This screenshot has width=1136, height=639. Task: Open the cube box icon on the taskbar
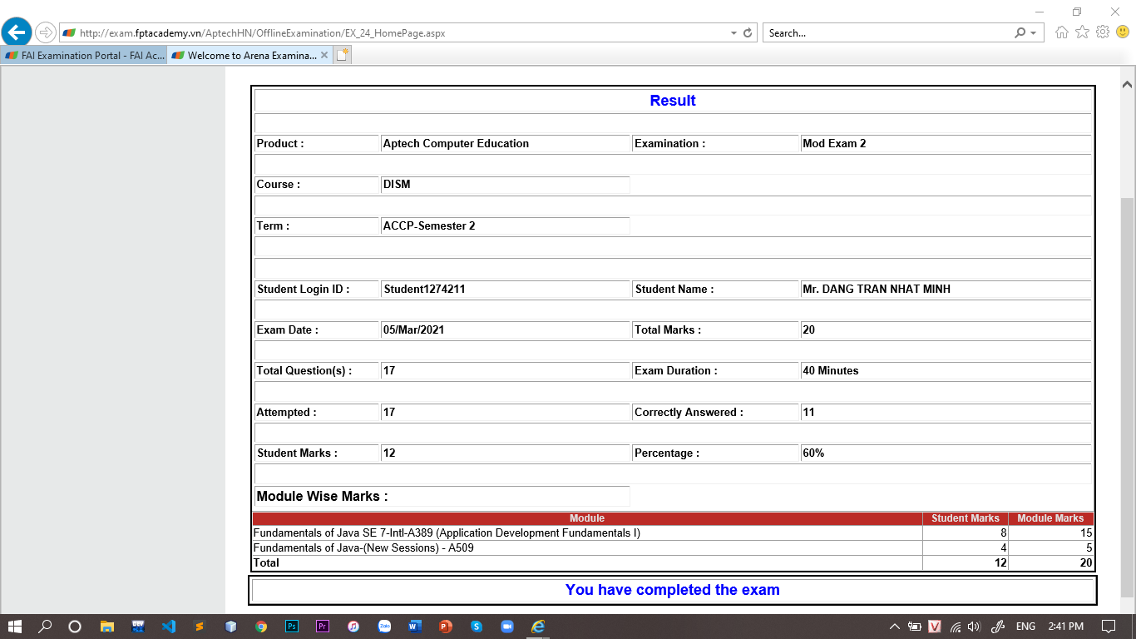coord(230,626)
